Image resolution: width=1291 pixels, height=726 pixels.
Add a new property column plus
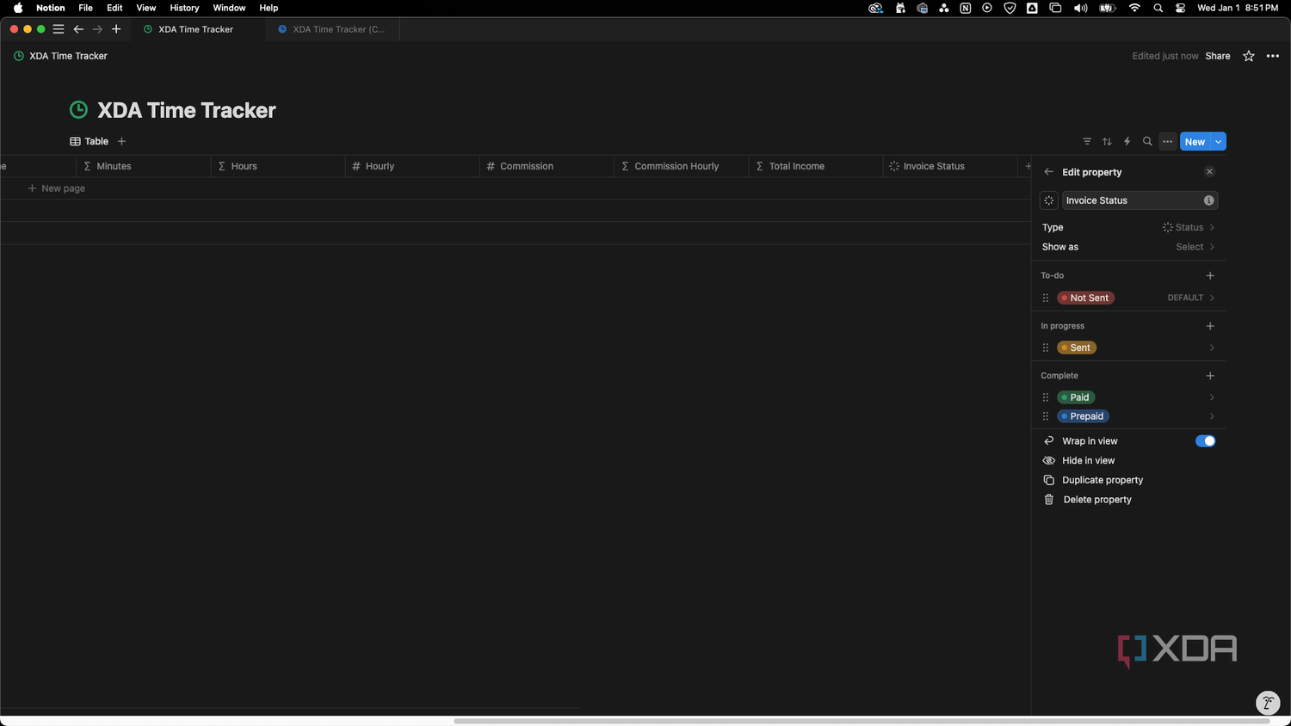[x=1028, y=166]
